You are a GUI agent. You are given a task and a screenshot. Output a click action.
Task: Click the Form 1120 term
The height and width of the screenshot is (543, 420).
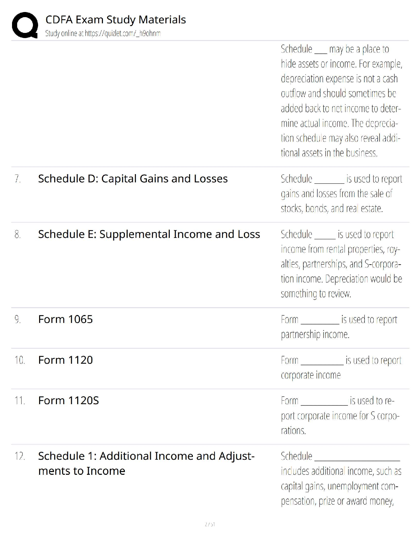coord(66,360)
